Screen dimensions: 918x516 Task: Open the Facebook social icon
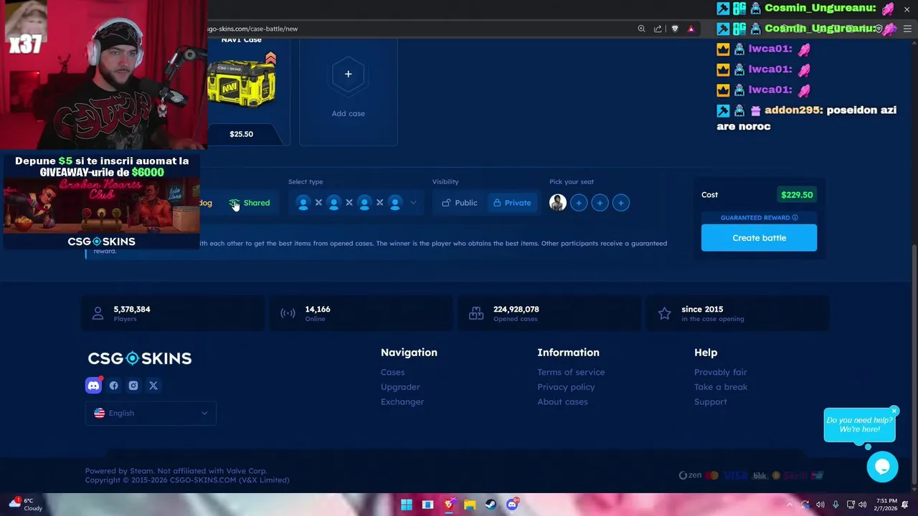click(x=113, y=386)
